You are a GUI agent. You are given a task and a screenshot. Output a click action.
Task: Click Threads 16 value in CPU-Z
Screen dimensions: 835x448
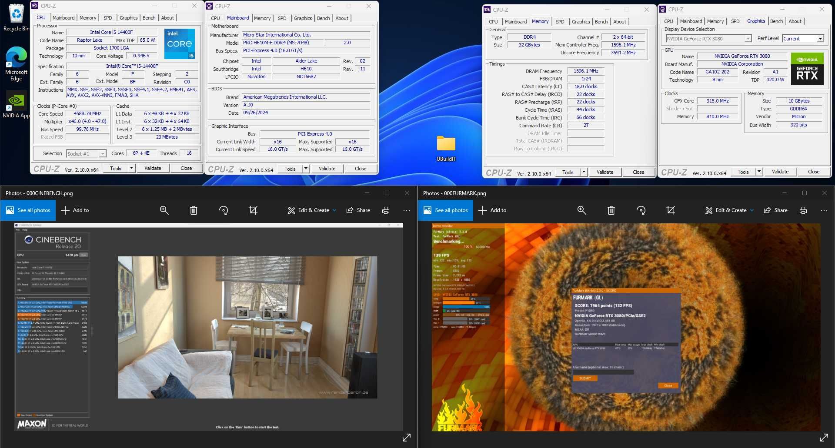189,153
